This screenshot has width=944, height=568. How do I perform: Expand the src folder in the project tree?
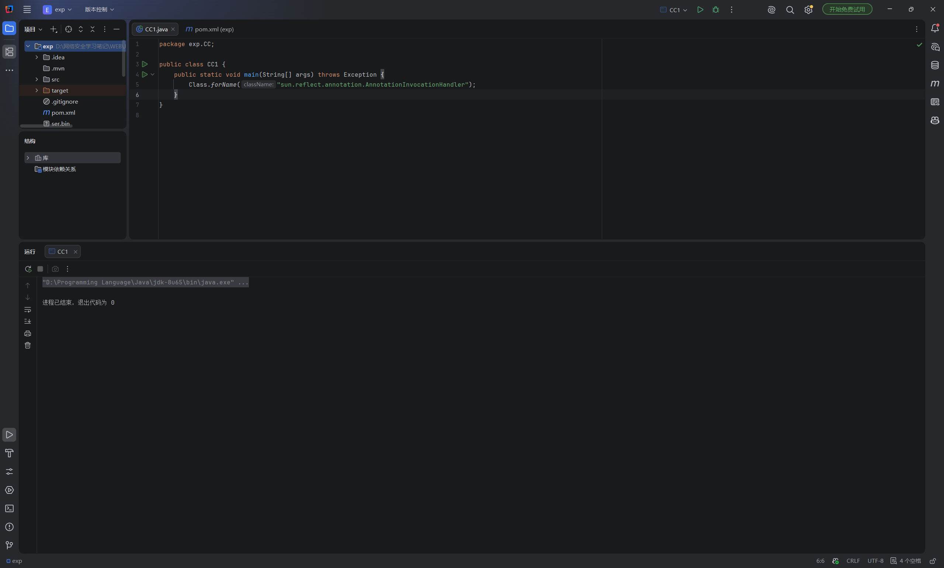coord(37,79)
